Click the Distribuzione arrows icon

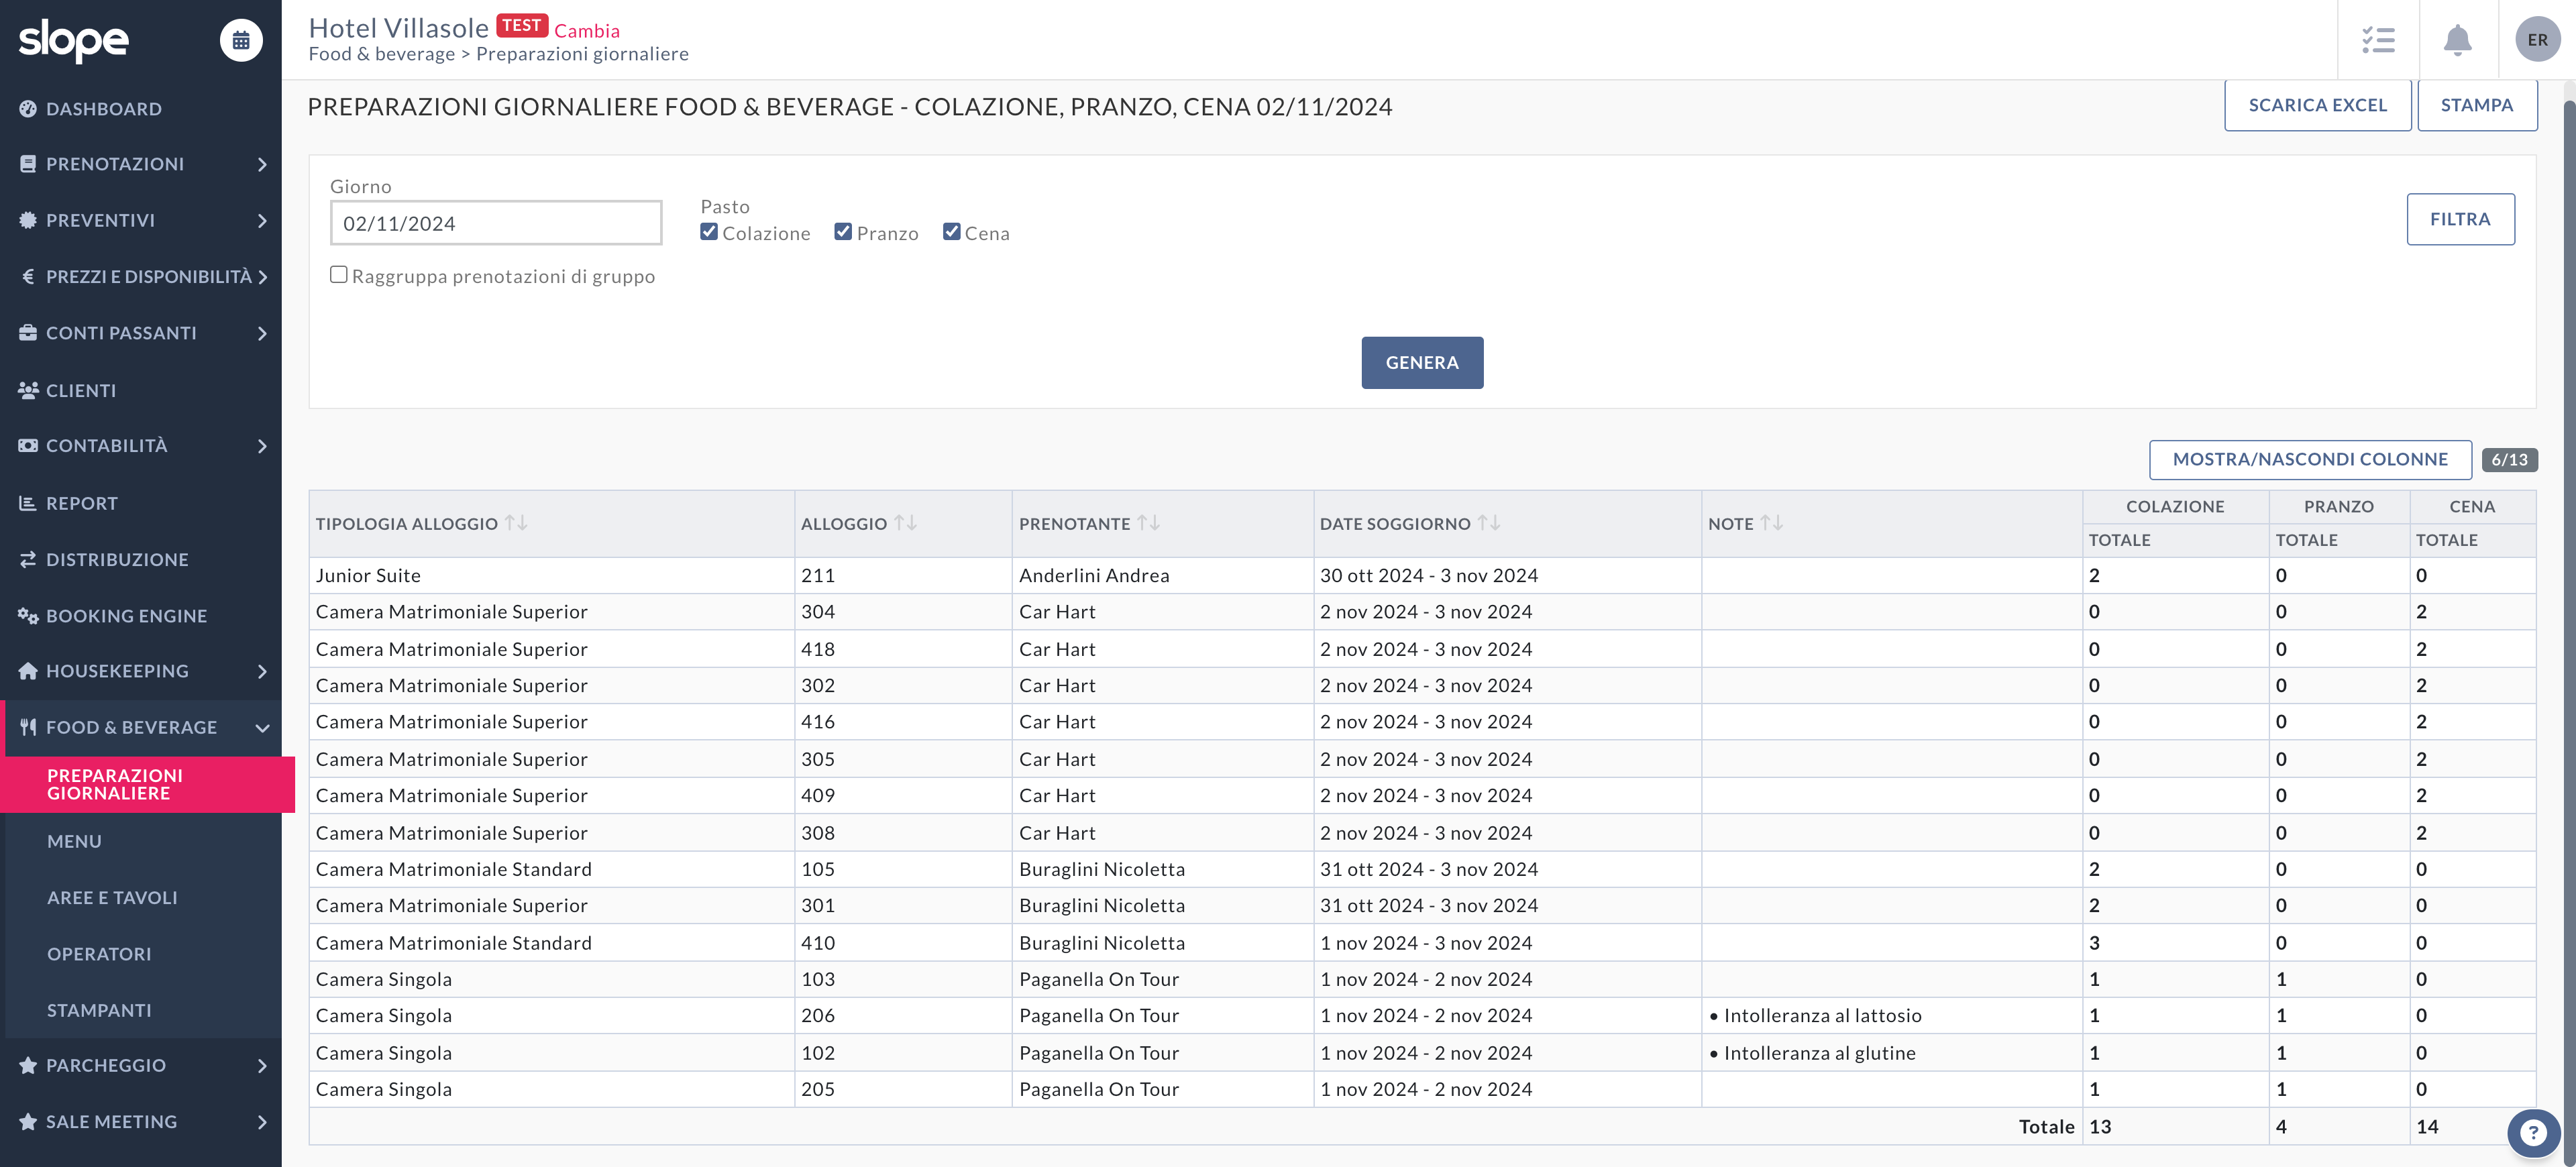pos(28,560)
